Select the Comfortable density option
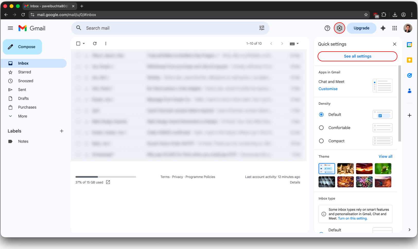The height and width of the screenshot is (249, 418). 321,128
